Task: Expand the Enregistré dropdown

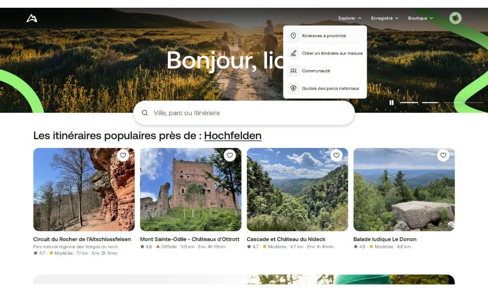Action: coord(385,18)
